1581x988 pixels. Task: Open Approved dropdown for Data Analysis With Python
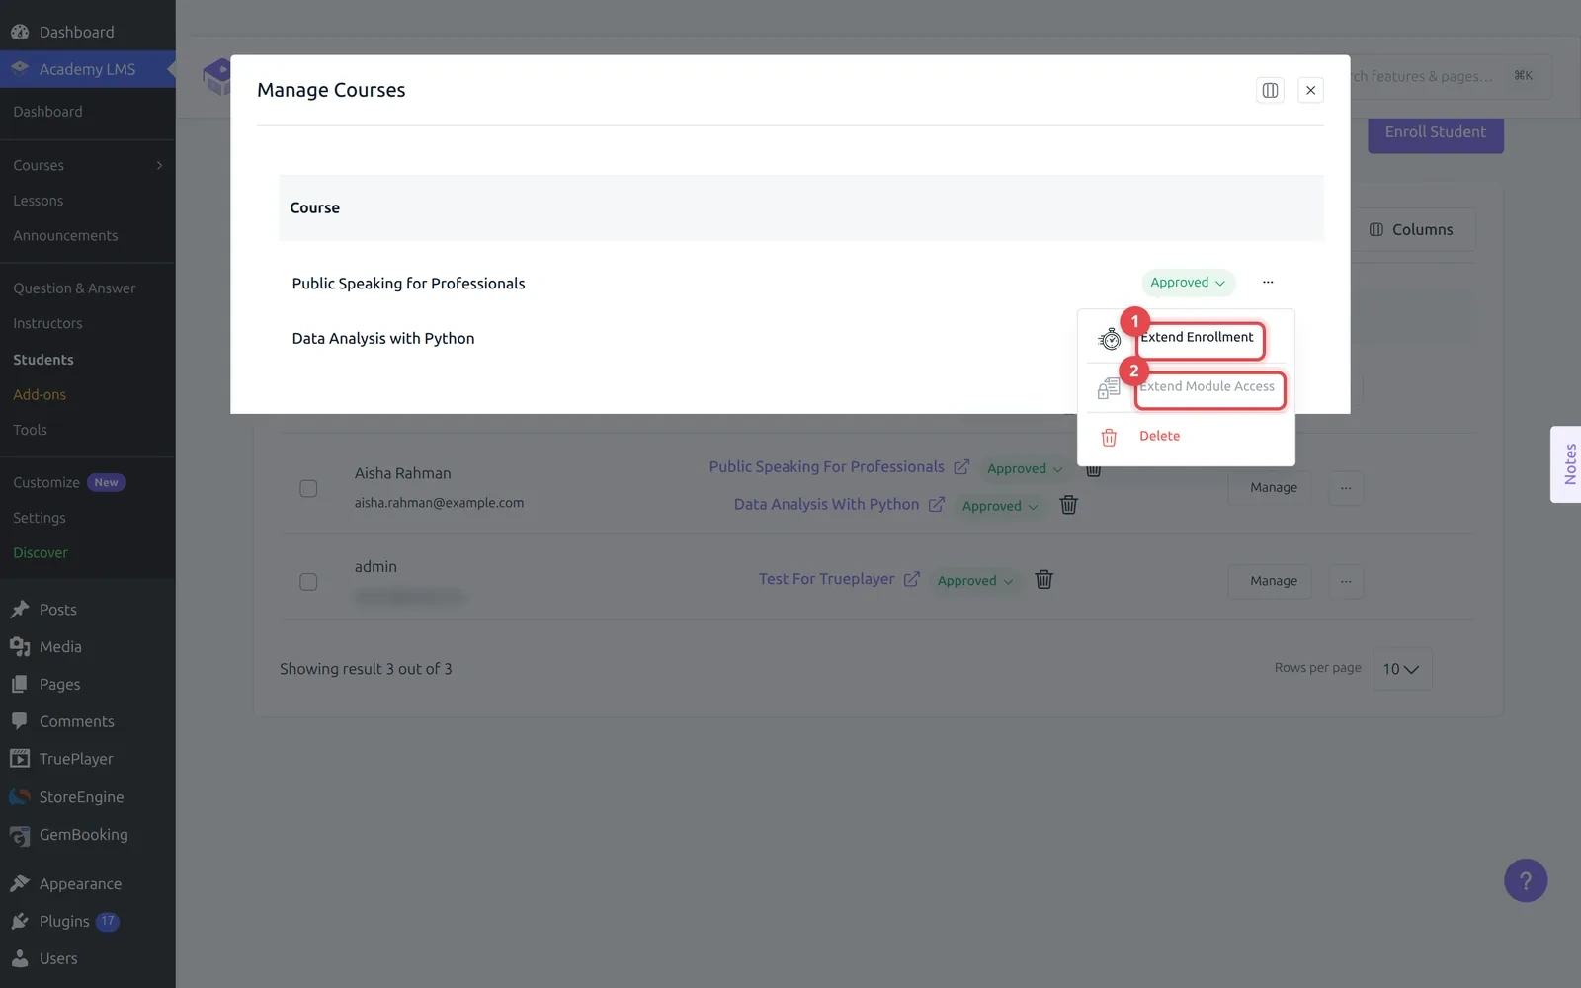1000,506
